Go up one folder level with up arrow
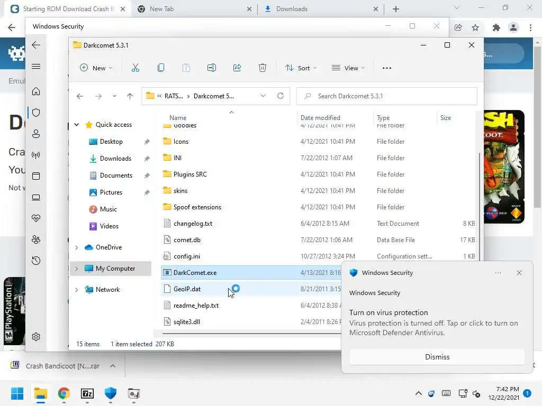The height and width of the screenshot is (406, 542). tap(130, 96)
